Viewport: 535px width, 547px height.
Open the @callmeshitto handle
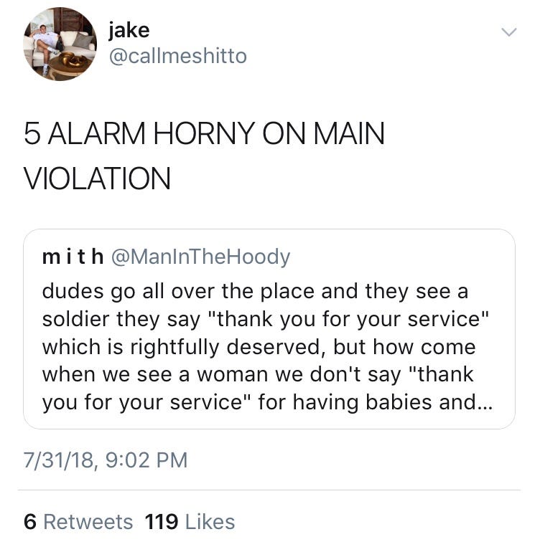click(x=178, y=56)
